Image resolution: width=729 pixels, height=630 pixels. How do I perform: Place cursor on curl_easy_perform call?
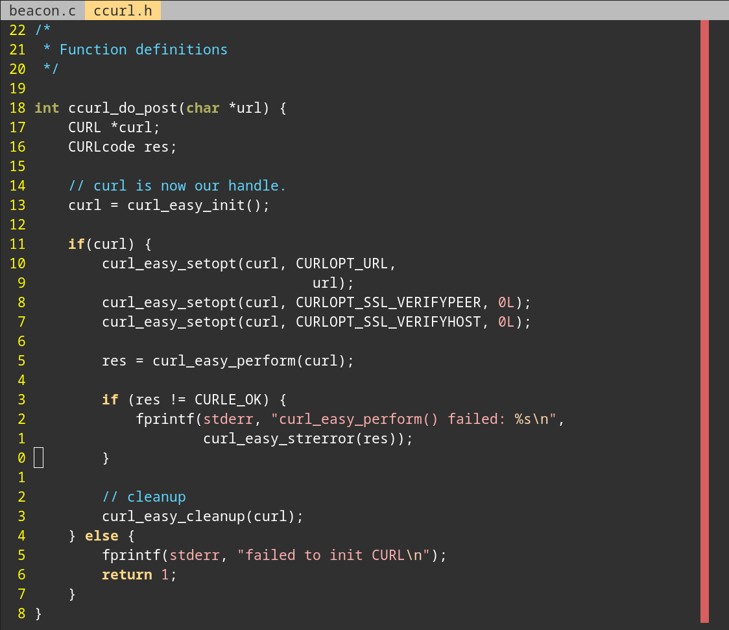tap(224, 361)
